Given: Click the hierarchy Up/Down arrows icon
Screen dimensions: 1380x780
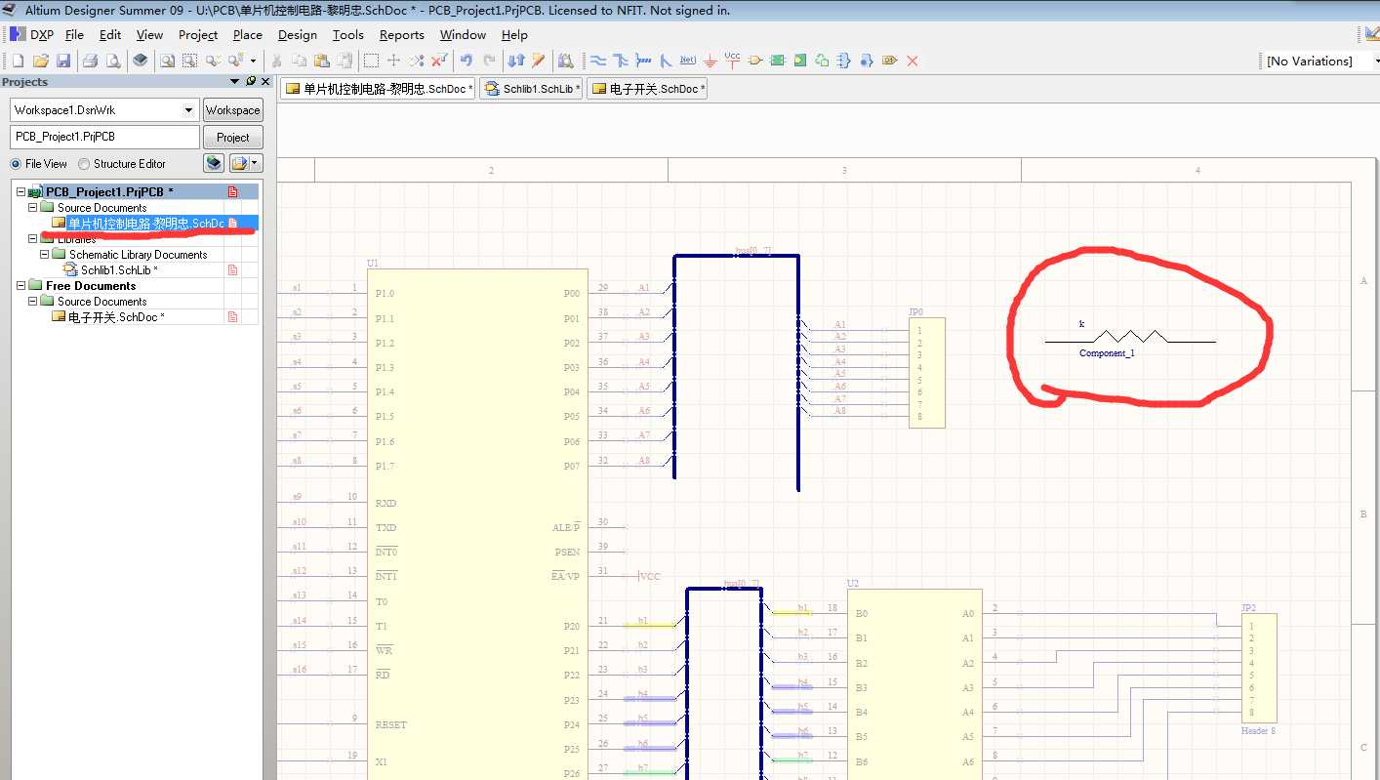Looking at the screenshot, I should click(517, 61).
